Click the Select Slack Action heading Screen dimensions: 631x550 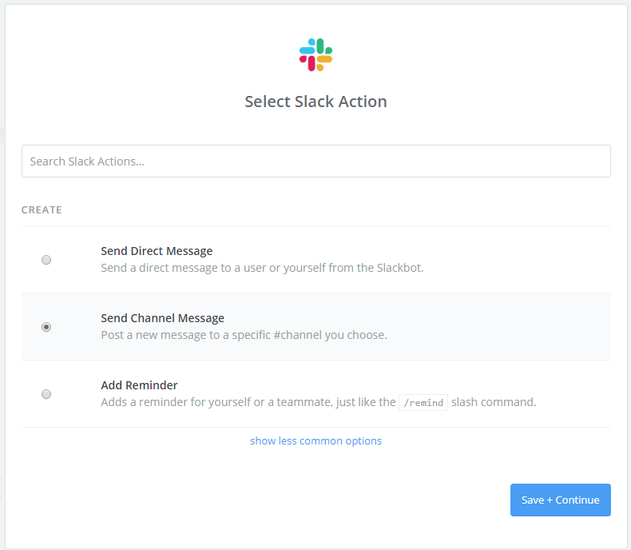(x=316, y=102)
